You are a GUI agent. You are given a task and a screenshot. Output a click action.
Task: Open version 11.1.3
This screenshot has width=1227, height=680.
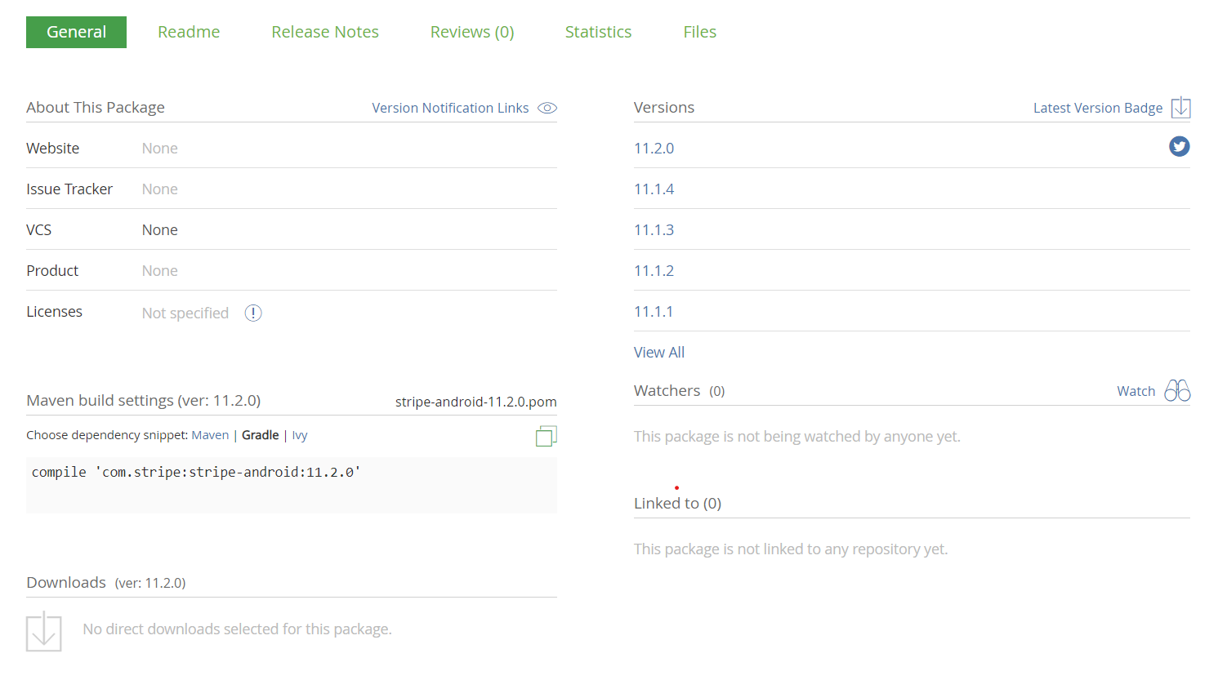(x=654, y=229)
